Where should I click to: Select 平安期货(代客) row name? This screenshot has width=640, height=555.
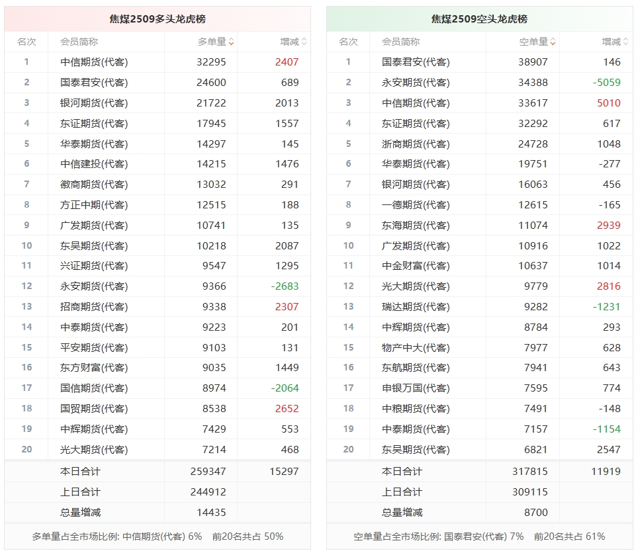pos(94,347)
